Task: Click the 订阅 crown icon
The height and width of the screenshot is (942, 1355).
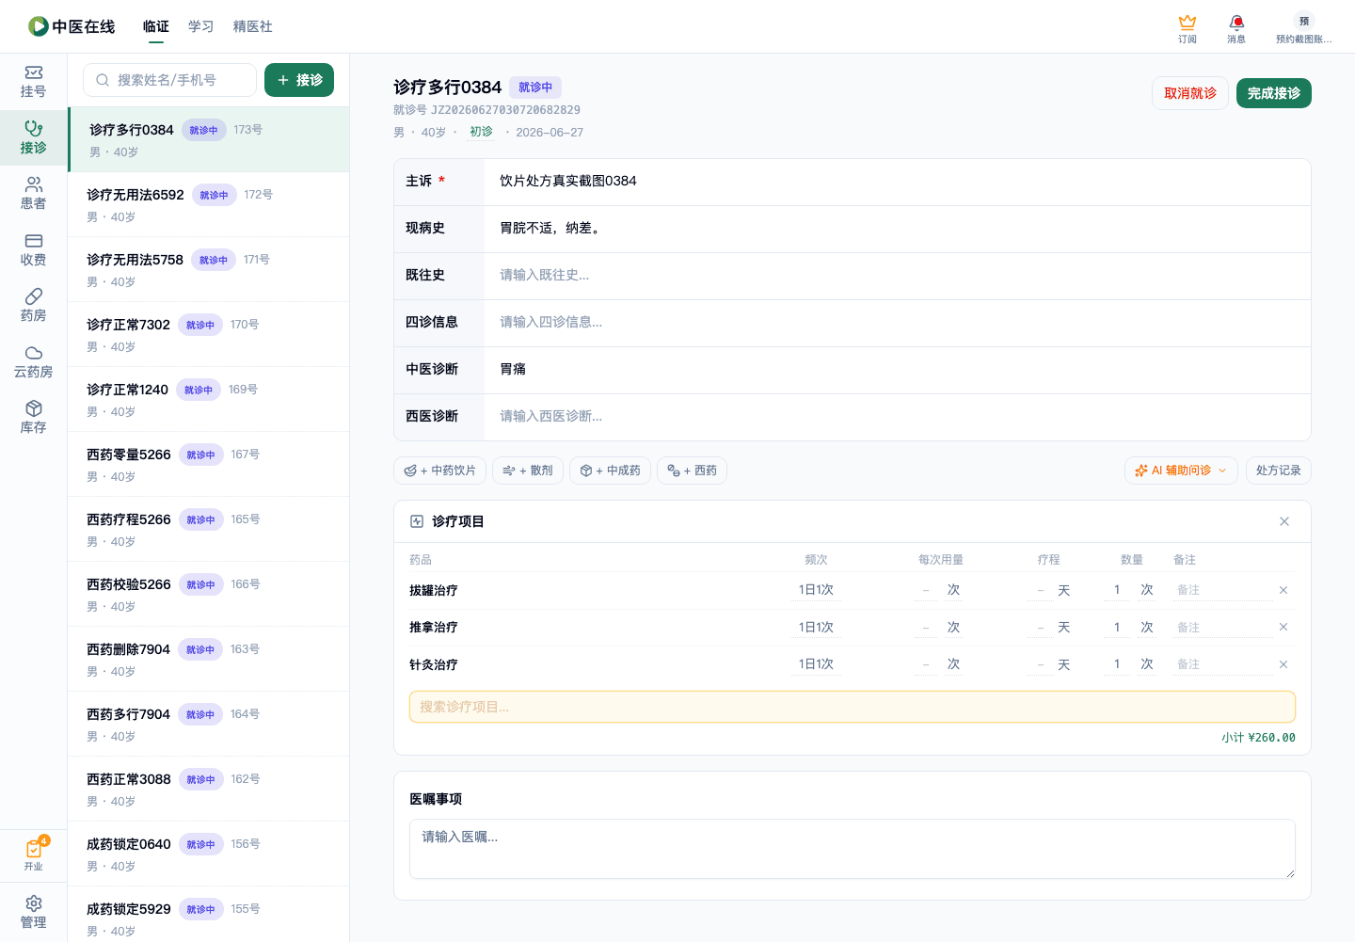Action: [x=1188, y=28]
